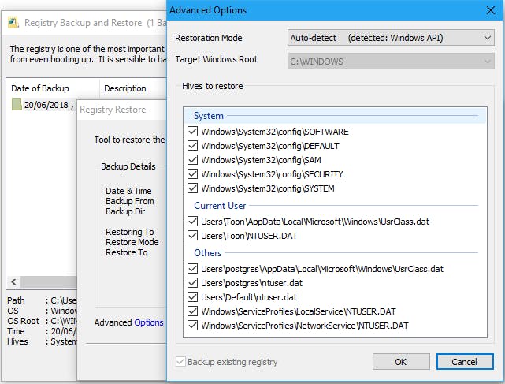The height and width of the screenshot is (384, 505).
Task: Open the Restoration Mode dropdown
Action: pyautogui.click(x=391, y=37)
